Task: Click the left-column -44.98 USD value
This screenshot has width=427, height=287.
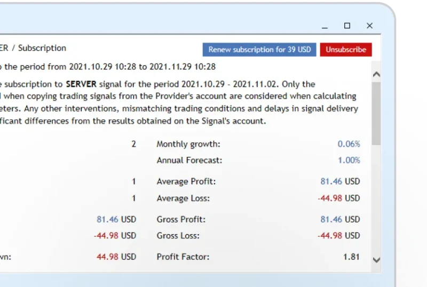Action: [x=115, y=236]
